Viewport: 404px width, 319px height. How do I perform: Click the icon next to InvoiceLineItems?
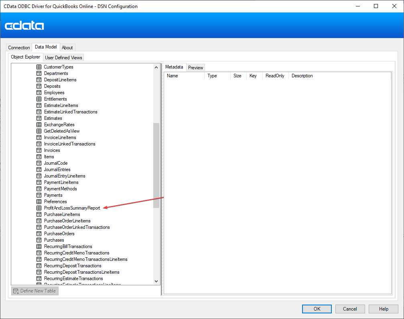(39, 138)
